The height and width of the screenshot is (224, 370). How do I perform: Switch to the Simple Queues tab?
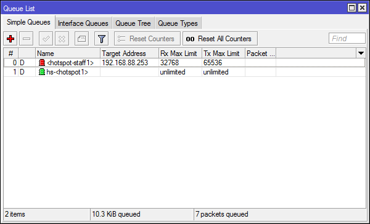(28, 22)
